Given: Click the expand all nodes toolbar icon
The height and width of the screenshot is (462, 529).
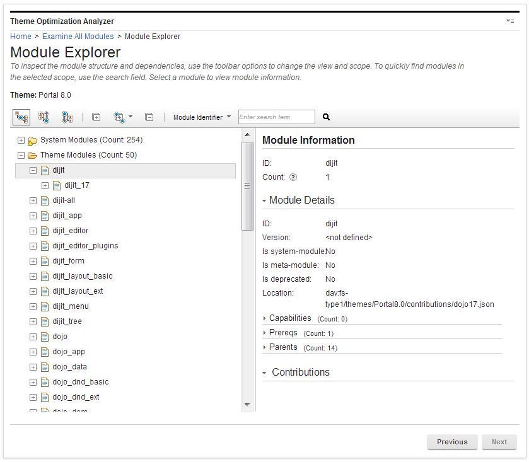Looking at the screenshot, I should [x=96, y=117].
